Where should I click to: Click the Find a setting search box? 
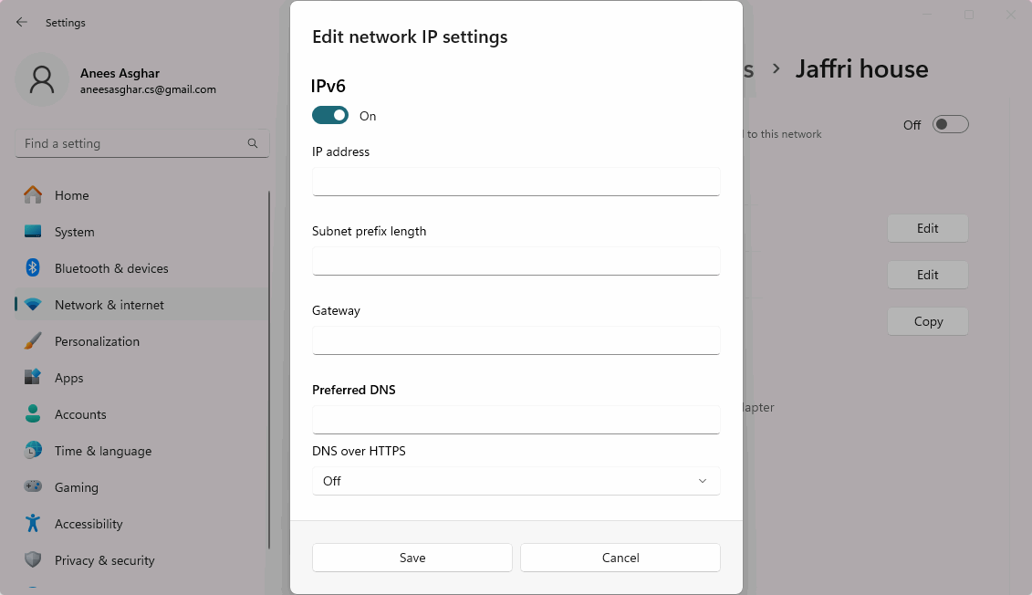click(132, 143)
